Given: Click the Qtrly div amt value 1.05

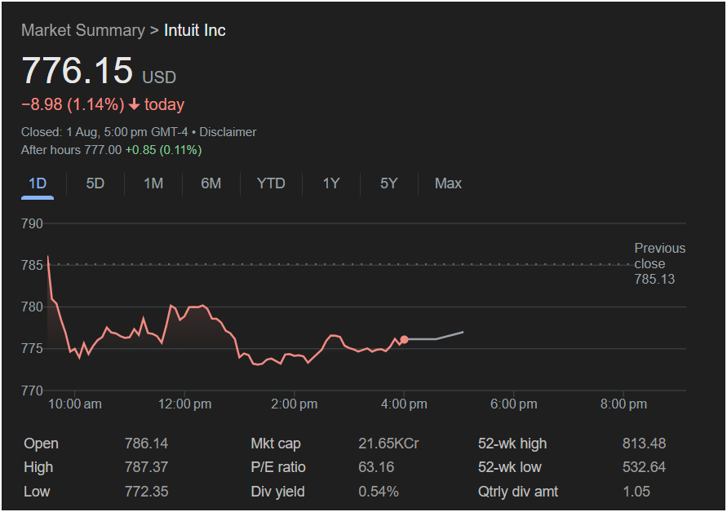Looking at the screenshot, I should click(x=636, y=491).
